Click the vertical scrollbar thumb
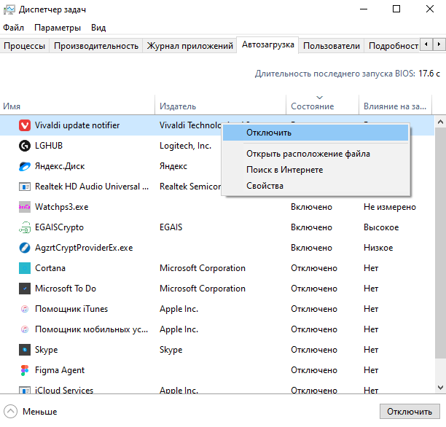446x427 pixels. (440, 243)
